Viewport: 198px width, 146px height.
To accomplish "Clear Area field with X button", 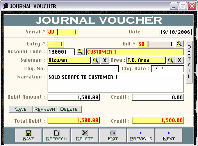I will coord(180,60).
